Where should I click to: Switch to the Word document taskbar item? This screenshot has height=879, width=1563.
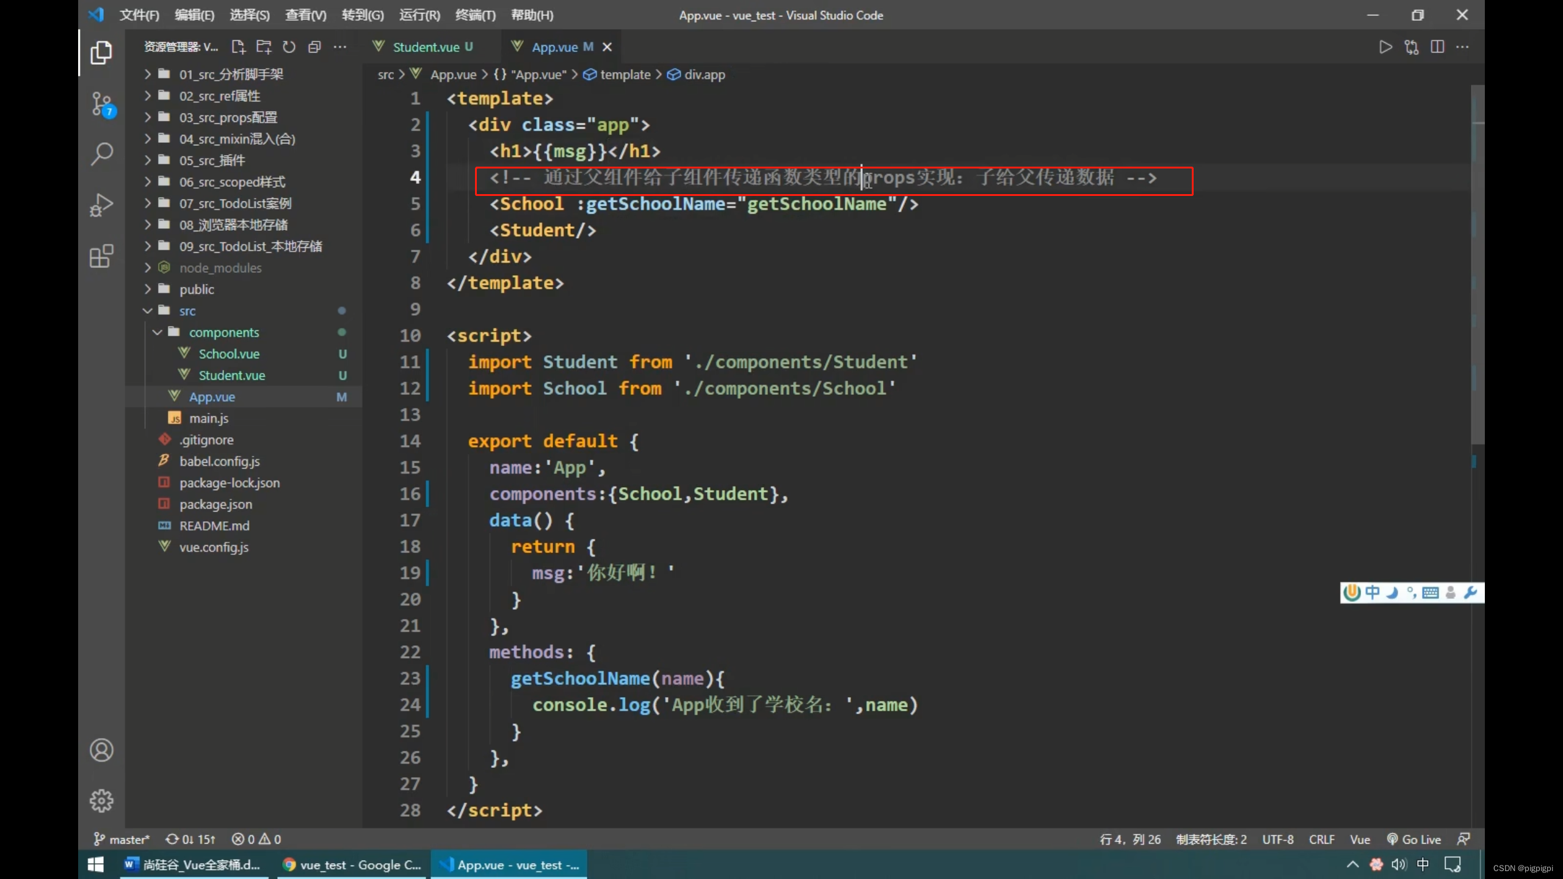pos(194,864)
